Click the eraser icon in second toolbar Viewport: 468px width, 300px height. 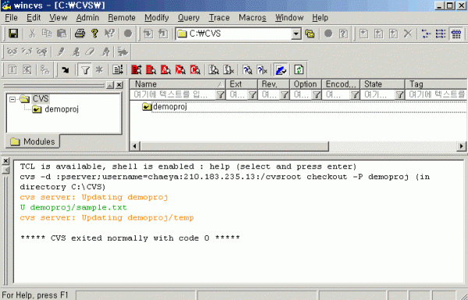(90, 52)
